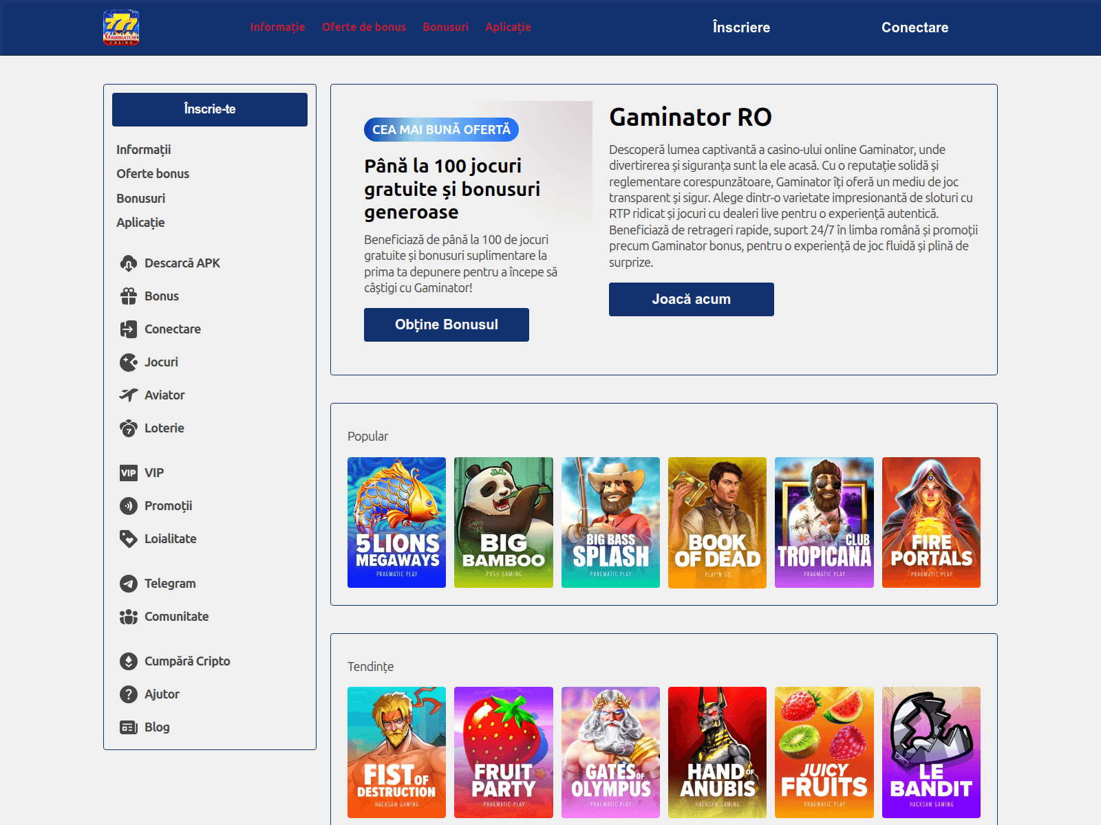Open the Informații sidebar link
The width and height of the screenshot is (1101, 825).
[143, 150]
